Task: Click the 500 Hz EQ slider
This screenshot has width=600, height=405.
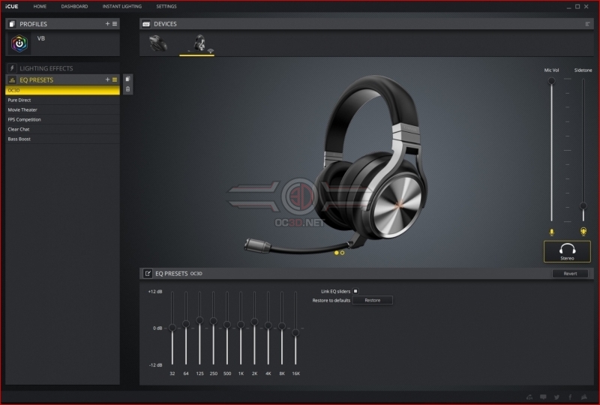Action: pos(227,325)
